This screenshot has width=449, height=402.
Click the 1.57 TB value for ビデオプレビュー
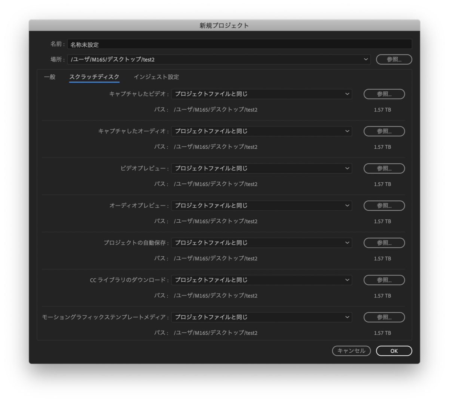(x=382, y=184)
